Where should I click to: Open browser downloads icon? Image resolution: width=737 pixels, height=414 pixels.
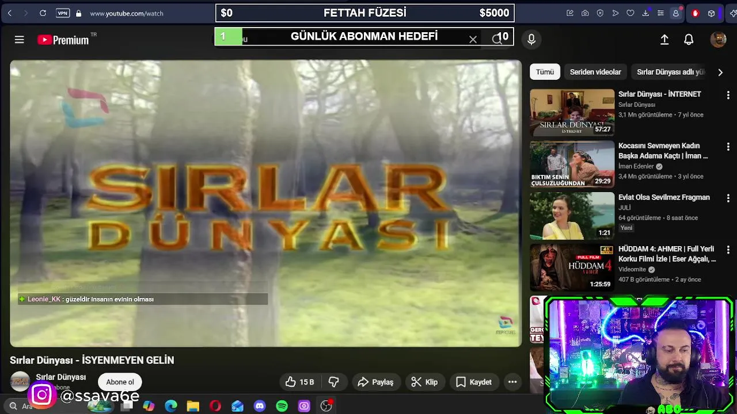coord(645,13)
